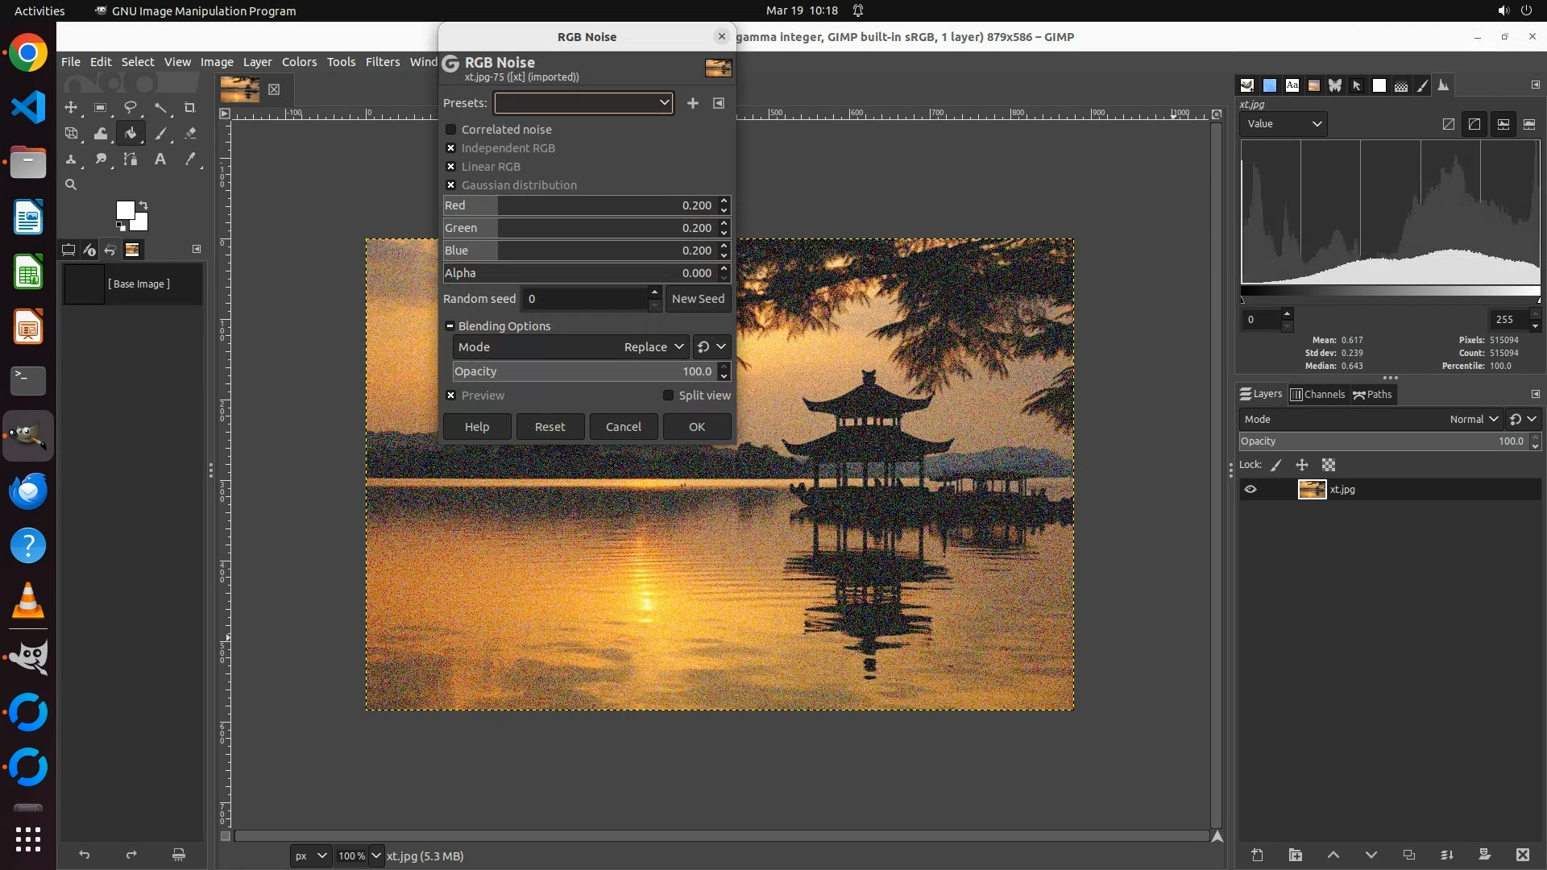Screen dimensions: 1547x870
Task: Hide the xt.jpg layer visibility
Action: coord(1250,489)
